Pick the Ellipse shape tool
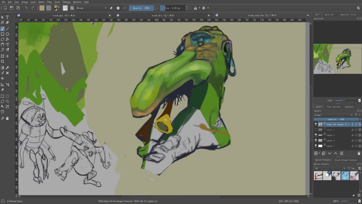The height and width of the screenshot is (204, 362). 7,34
